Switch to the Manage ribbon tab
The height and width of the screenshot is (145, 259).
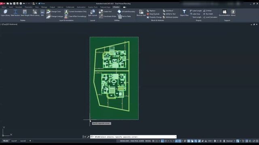point(44,7)
